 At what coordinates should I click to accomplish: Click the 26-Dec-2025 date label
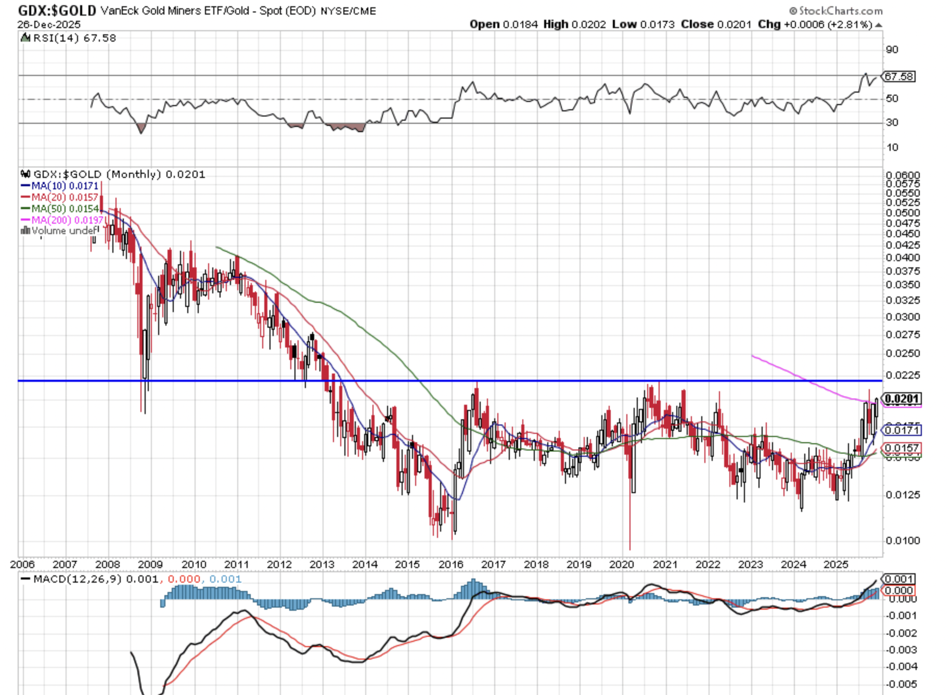(x=49, y=25)
